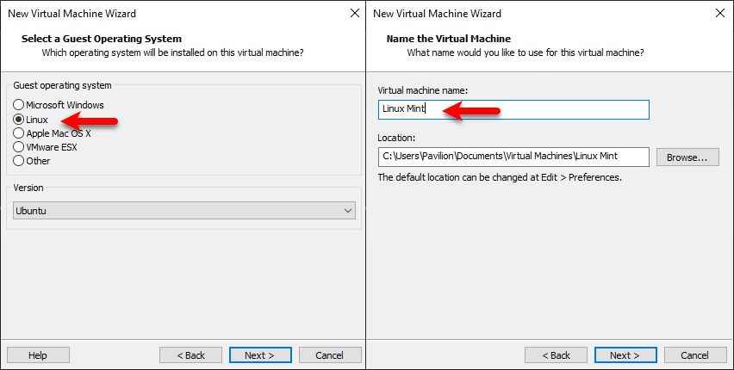Image resolution: width=734 pixels, height=370 pixels.
Task: Close the Select a Guest Operating System window
Action: [x=355, y=13]
